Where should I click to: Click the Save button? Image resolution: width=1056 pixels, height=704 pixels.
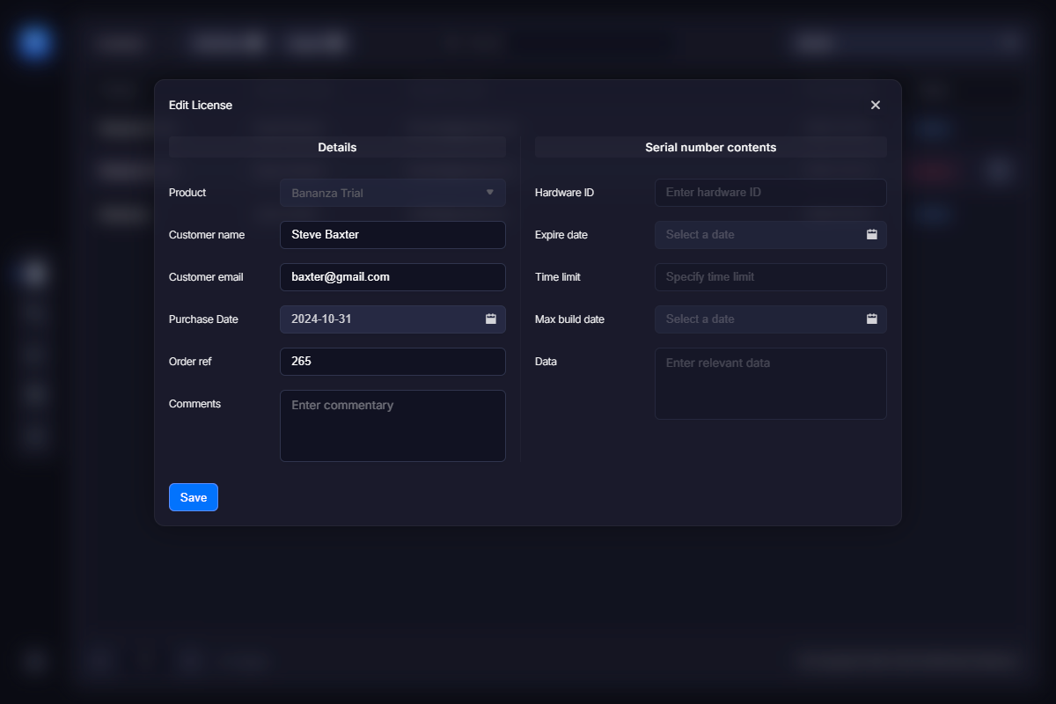coord(193,497)
